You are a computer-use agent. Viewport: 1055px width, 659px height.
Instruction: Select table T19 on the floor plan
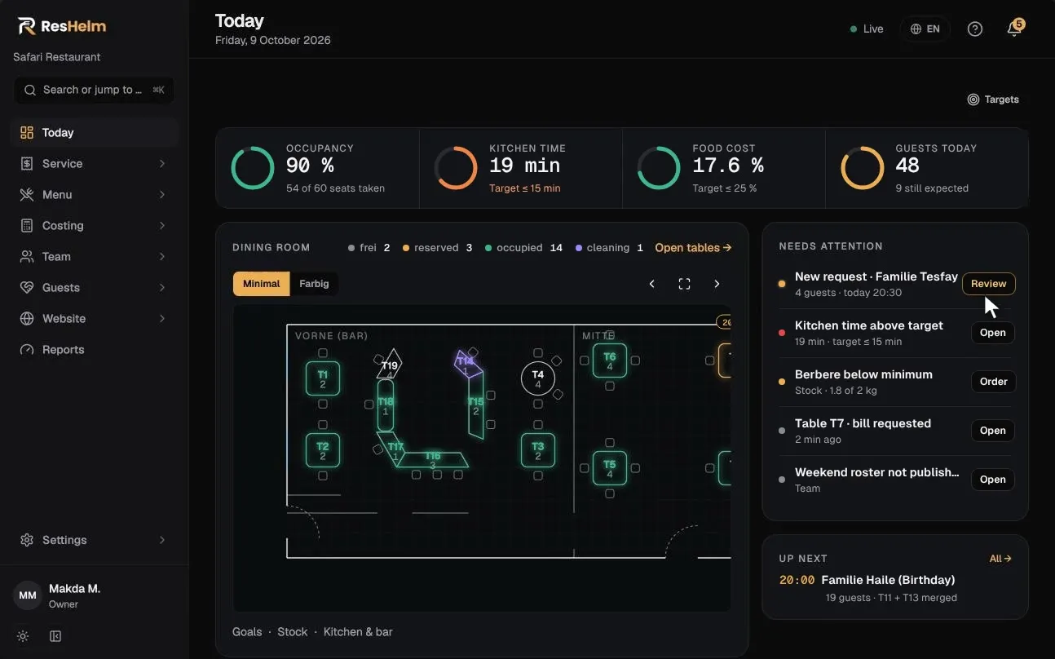pyautogui.click(x=390, y=365)
